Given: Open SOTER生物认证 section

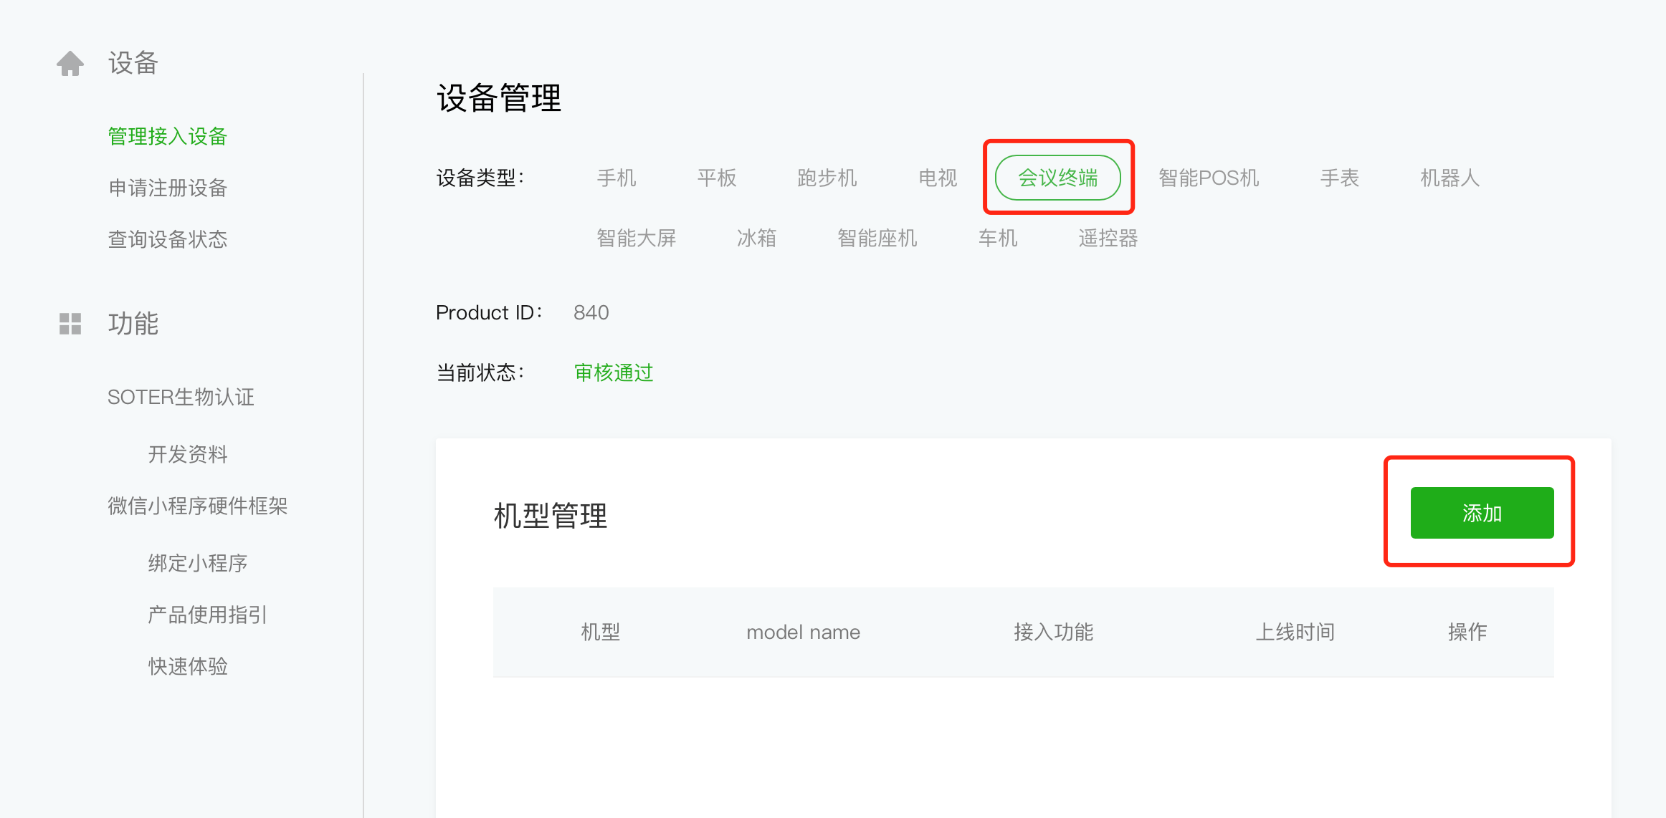Looking at the screenshot, I should point(181,397).
